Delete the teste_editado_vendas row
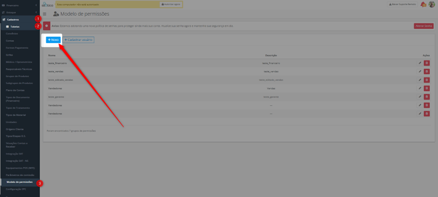The height and width of the screenshot is (197, 438). [x=427, y=80]
